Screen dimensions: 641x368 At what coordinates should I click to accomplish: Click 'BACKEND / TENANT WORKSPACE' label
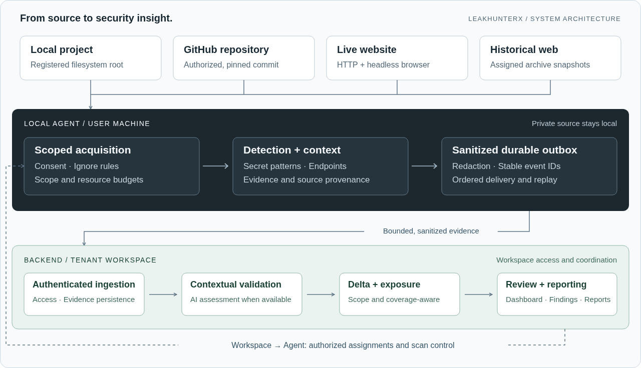[x=90, y=260]
